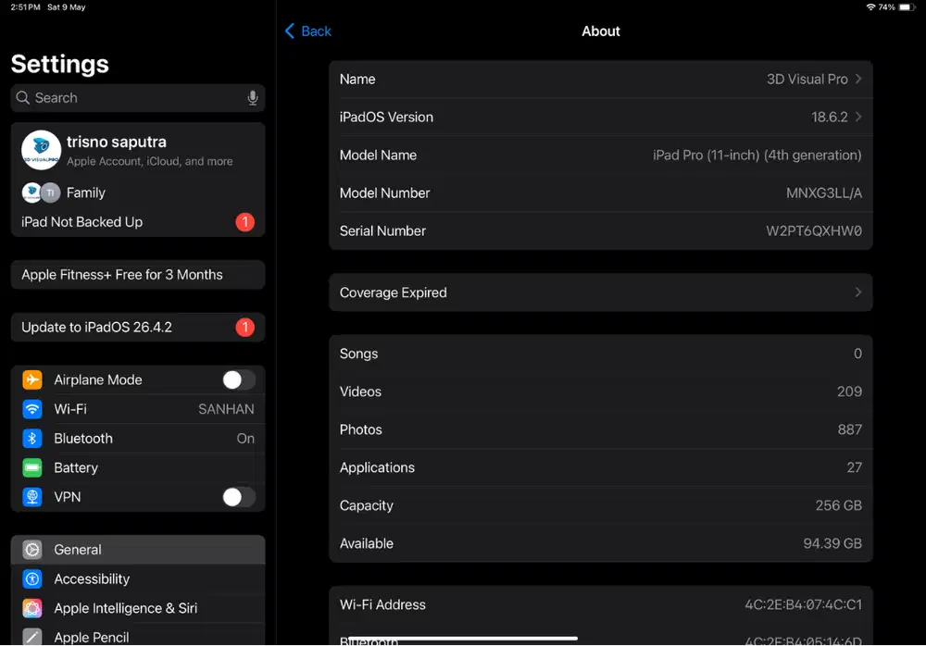The width and height of the screenshot is (926, 646).
Task: Click the Accessibility icon
Action: tap(31, 578)
